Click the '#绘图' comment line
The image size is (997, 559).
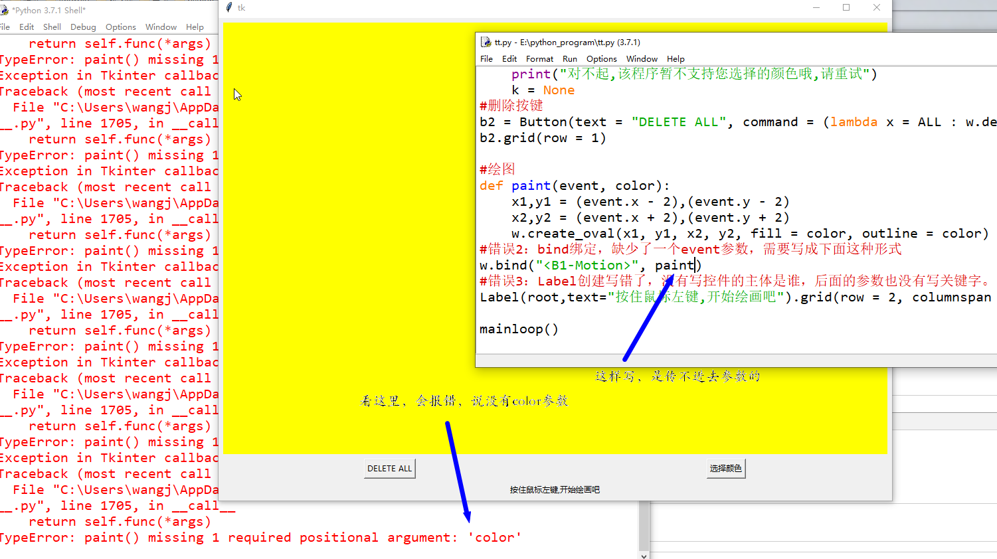(498, 169)
